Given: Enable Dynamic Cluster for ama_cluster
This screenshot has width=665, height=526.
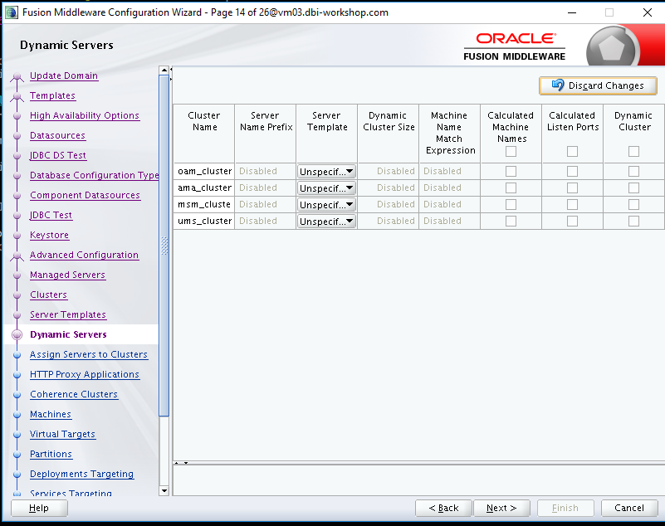Looking at the screenshot, I should click(634, 188).
